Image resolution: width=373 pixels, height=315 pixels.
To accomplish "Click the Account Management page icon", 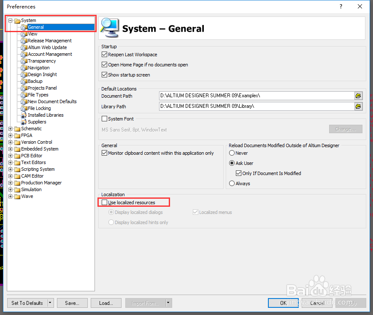I will coord(24,55).
